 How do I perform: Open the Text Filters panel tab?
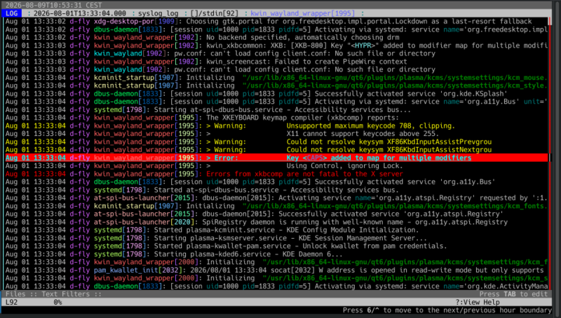[x=66, y=293]
